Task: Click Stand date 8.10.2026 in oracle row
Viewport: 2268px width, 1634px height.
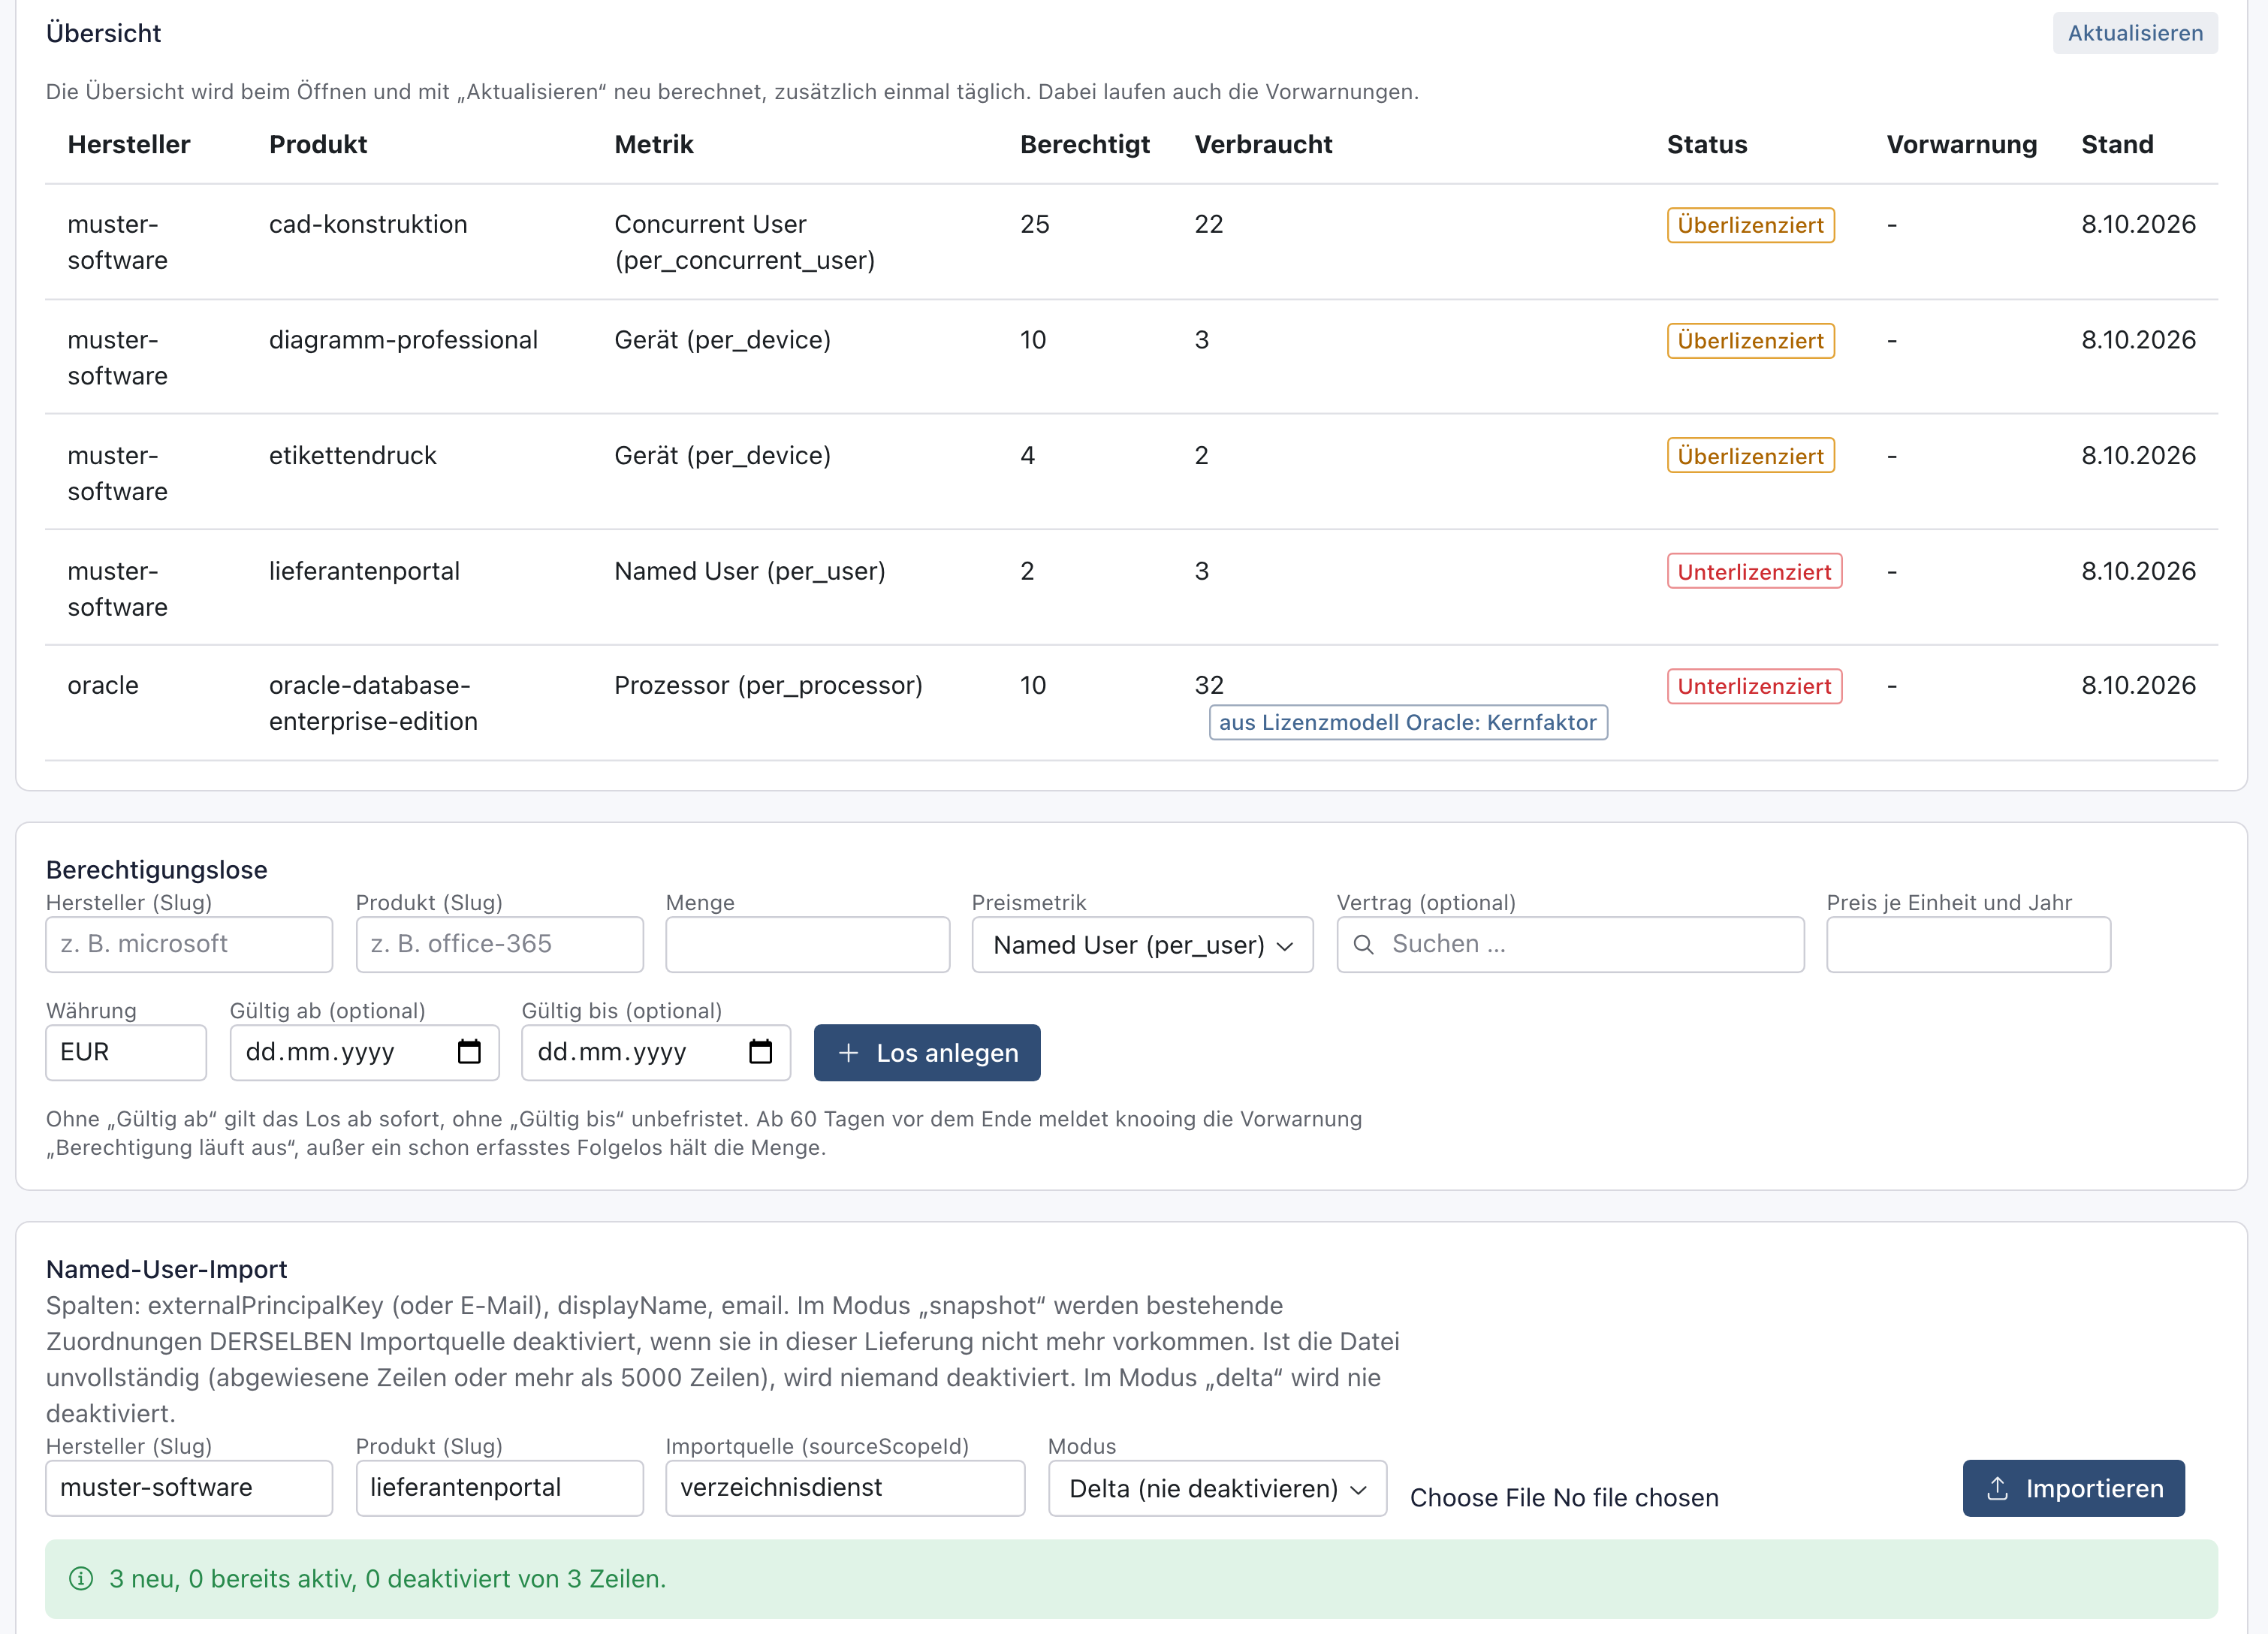Action: tap(2138, 685)
